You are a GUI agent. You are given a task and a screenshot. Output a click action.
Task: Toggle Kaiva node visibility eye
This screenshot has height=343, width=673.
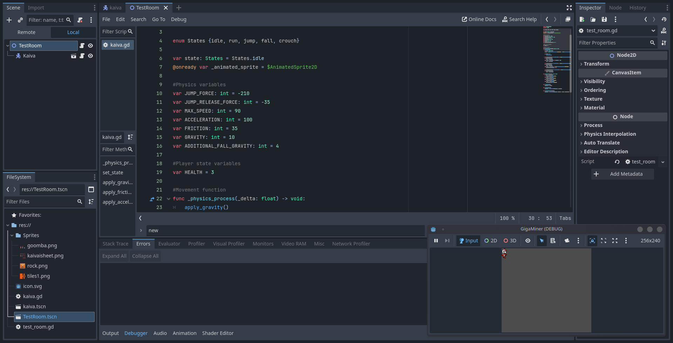pyautogui.click(x=90, y=56)
